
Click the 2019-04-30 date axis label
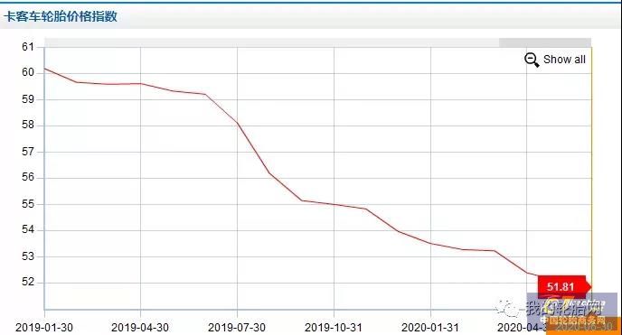pos(140,328)
